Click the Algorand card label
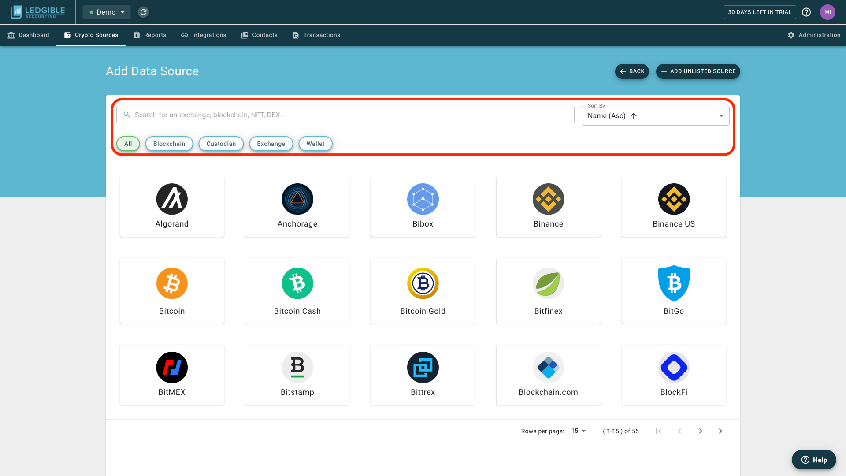 click(x=172, y=224)
